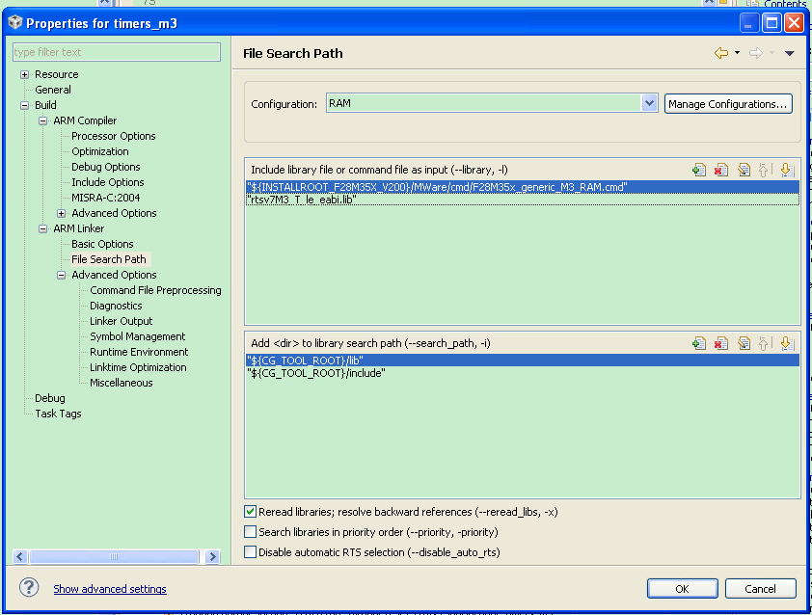Open the view menu triangle at top right
The image size is (812, 615).
[x=789, y=53]
